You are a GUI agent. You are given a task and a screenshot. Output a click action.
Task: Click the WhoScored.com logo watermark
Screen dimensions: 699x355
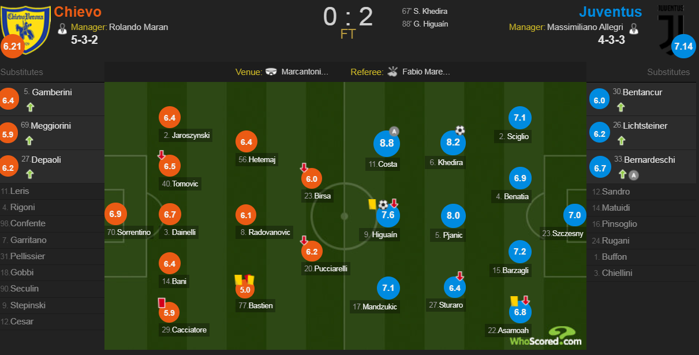(x=546, y=337)
